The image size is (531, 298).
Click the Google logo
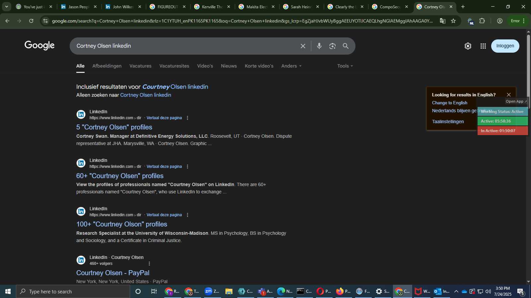[39, 45]
